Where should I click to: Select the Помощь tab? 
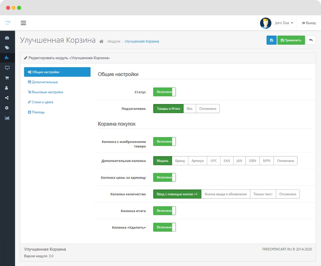click(x=36, y=112)
